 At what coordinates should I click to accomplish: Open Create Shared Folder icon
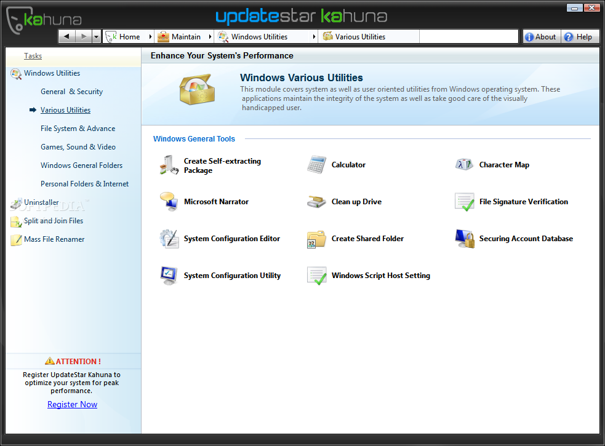tap(316, 239)
